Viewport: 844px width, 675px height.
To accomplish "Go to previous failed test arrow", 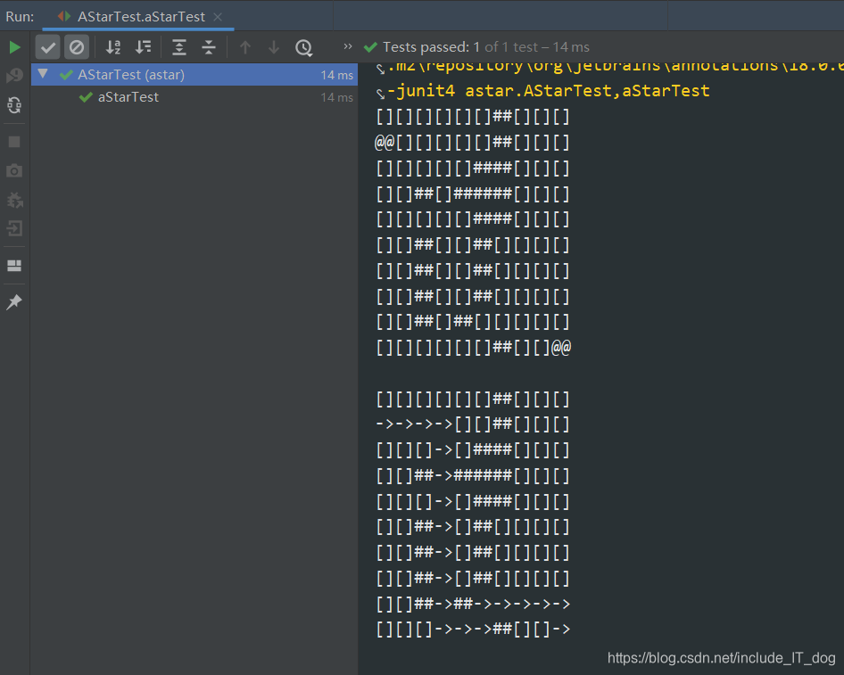I will (245, 47).
